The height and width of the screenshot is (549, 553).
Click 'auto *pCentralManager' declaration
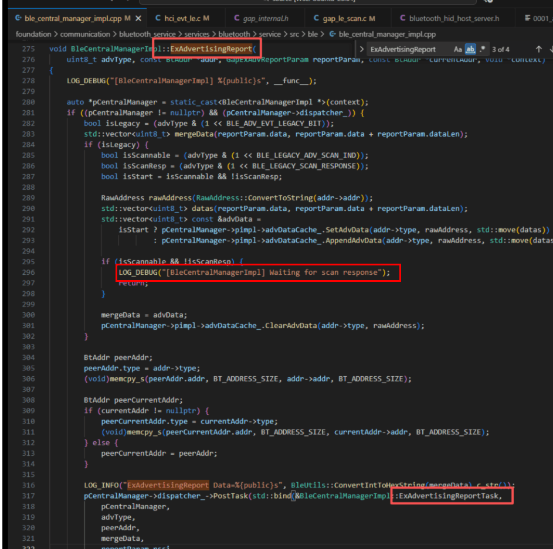[218, 102]
